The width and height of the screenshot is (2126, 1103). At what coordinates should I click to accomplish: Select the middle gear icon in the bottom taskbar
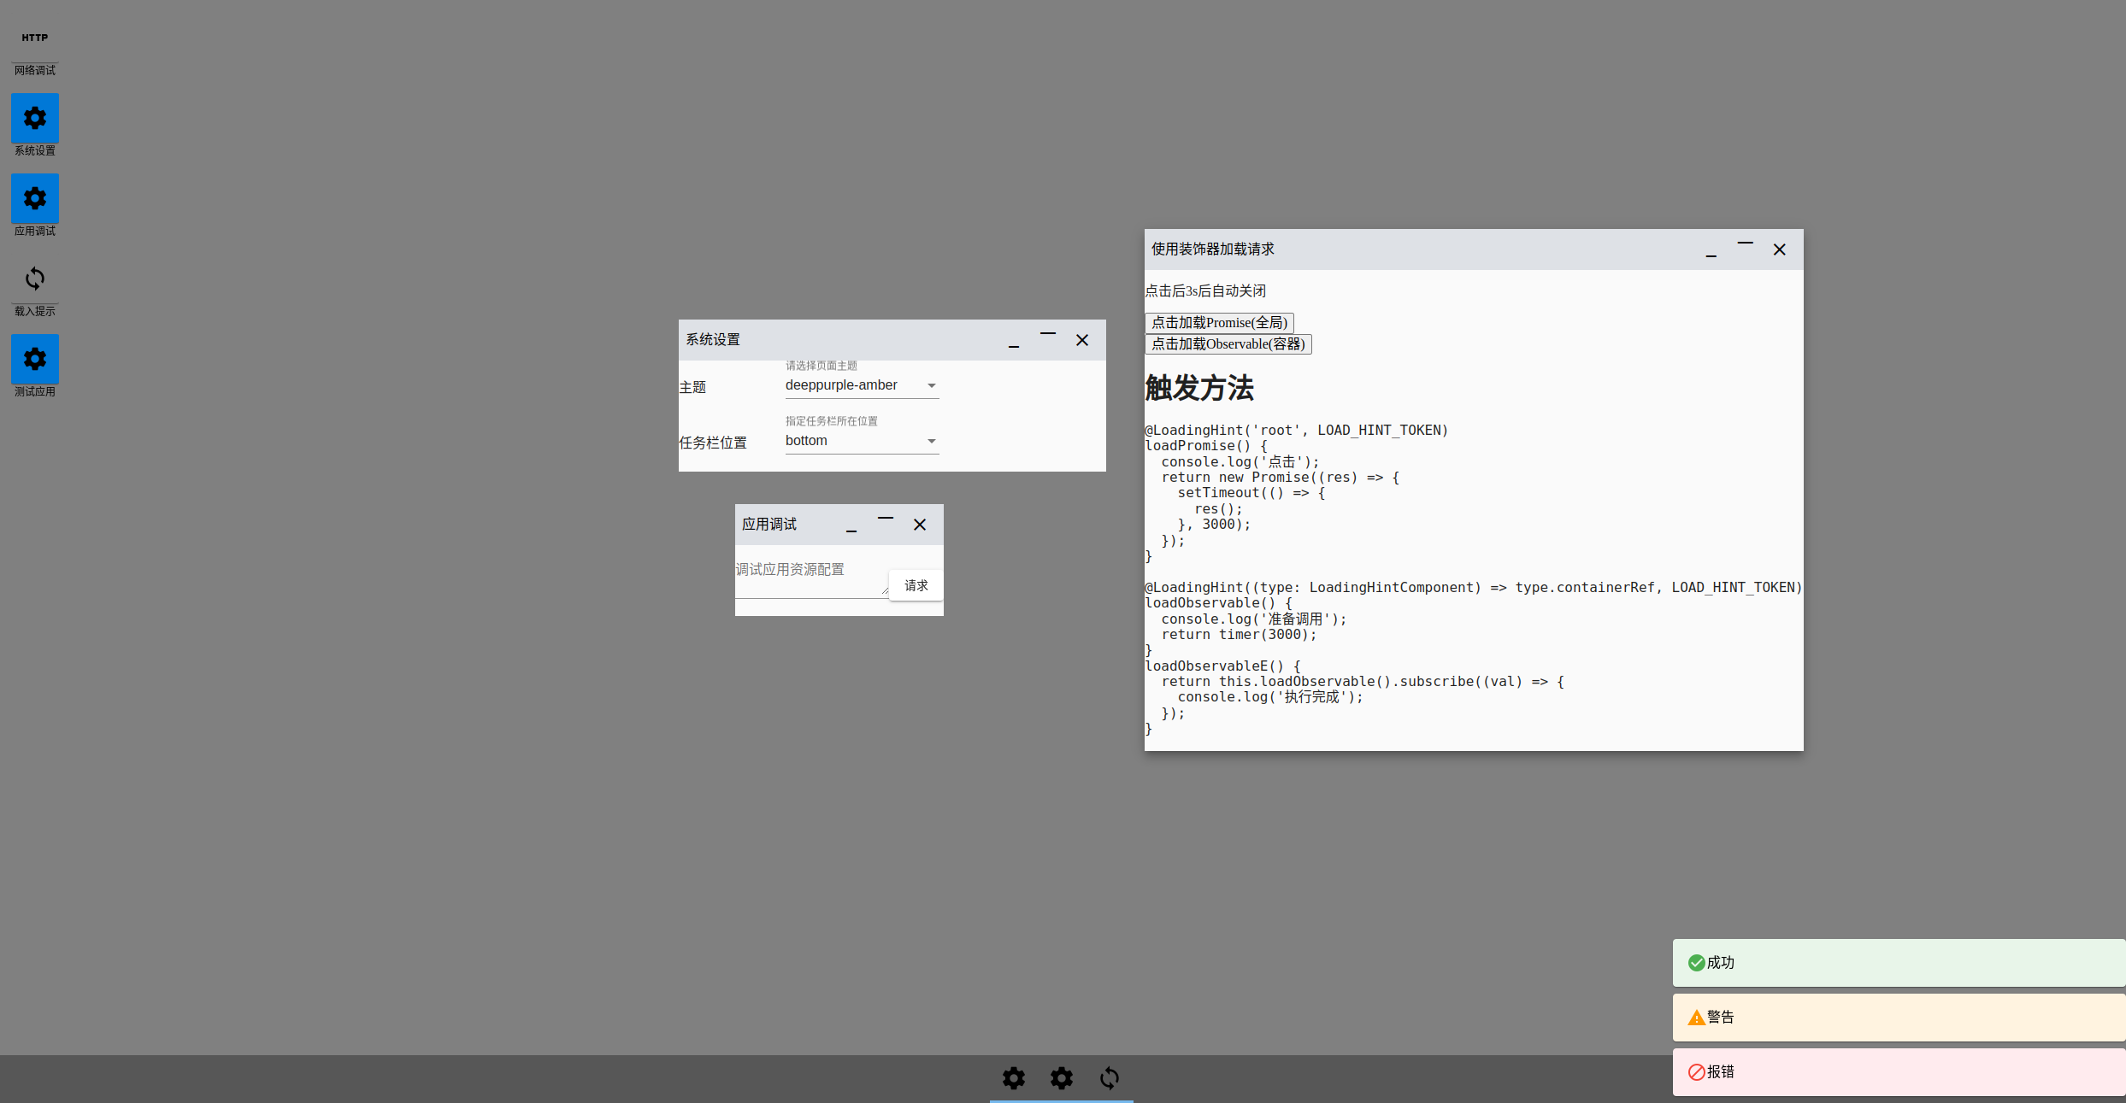(1062, 1078)
